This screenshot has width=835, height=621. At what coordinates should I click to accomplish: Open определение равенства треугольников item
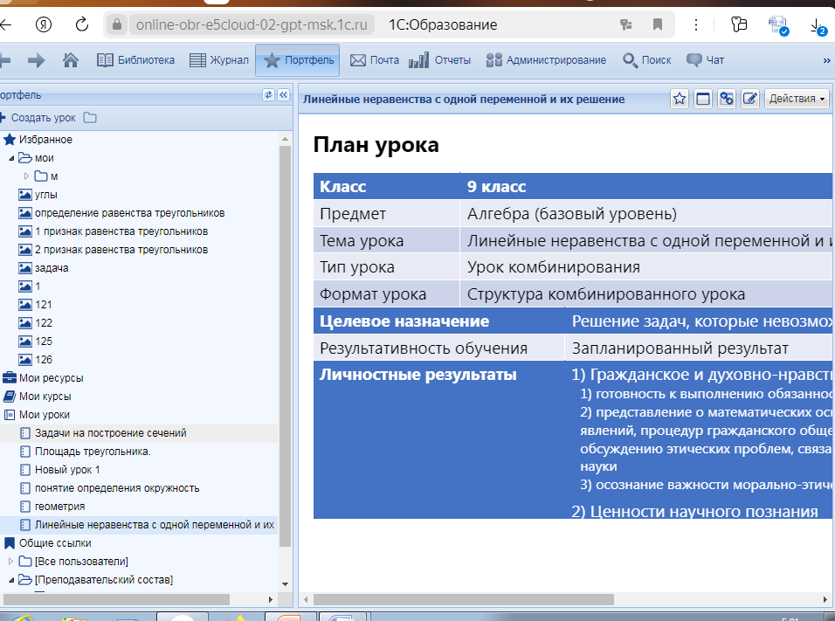click(x=129, y=213)
